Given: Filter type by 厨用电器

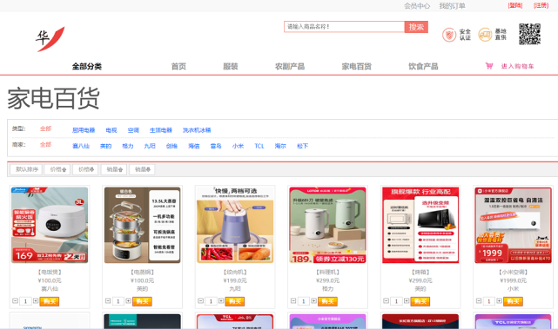Looking at the screenshot, I should click(84, 130).
